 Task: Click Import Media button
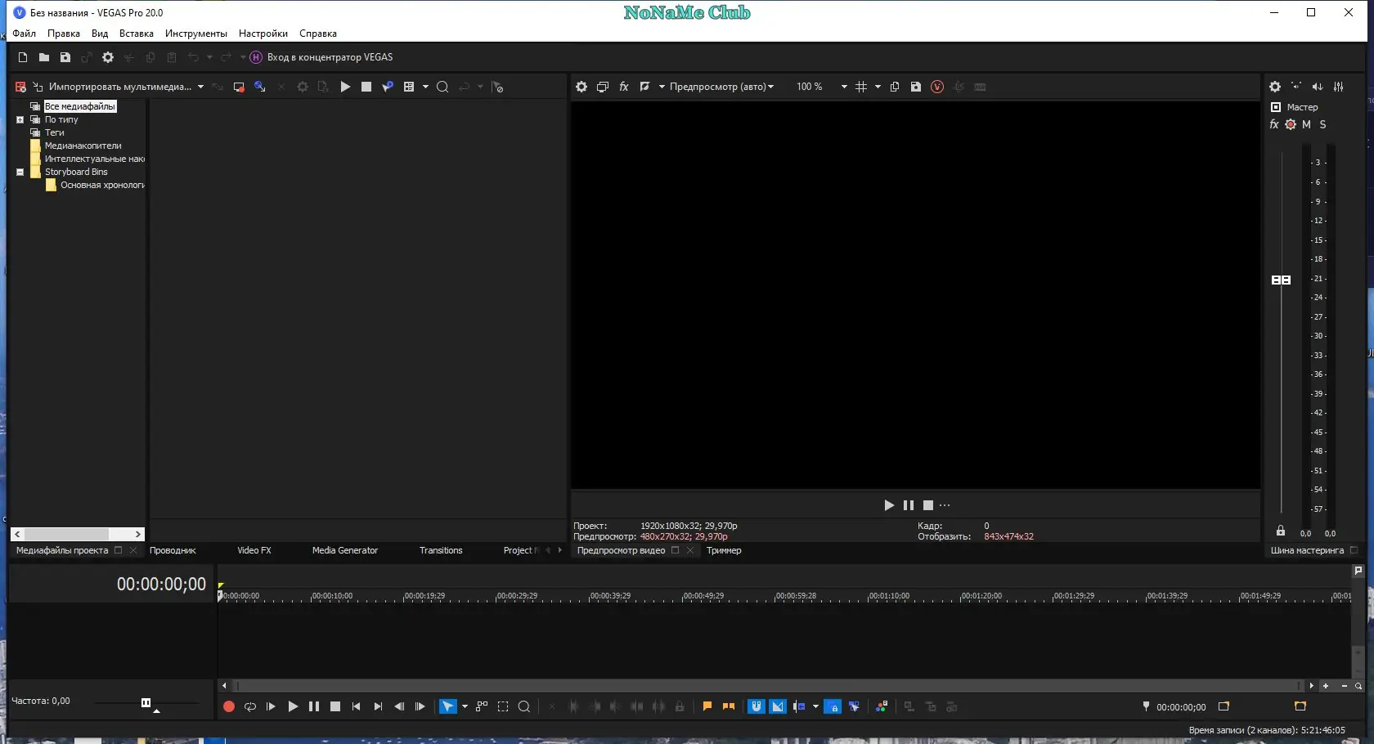point(111,87)
